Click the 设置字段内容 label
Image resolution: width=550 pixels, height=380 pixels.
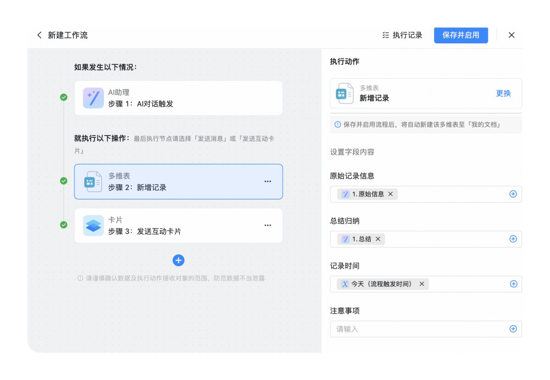[352, 152]
